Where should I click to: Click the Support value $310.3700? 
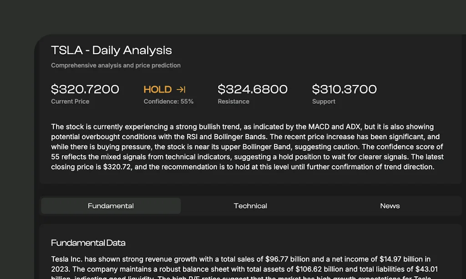pos(344,89)
